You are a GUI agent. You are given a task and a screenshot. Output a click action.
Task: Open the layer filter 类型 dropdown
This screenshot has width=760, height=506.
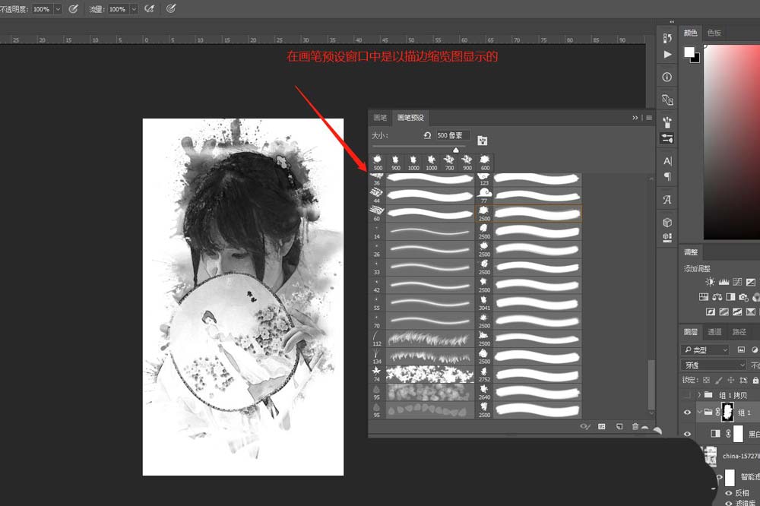click(x=705, y=349)
